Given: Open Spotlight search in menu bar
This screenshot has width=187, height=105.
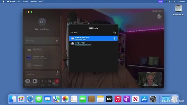Looking at the screenshot, I should (166, 1).
